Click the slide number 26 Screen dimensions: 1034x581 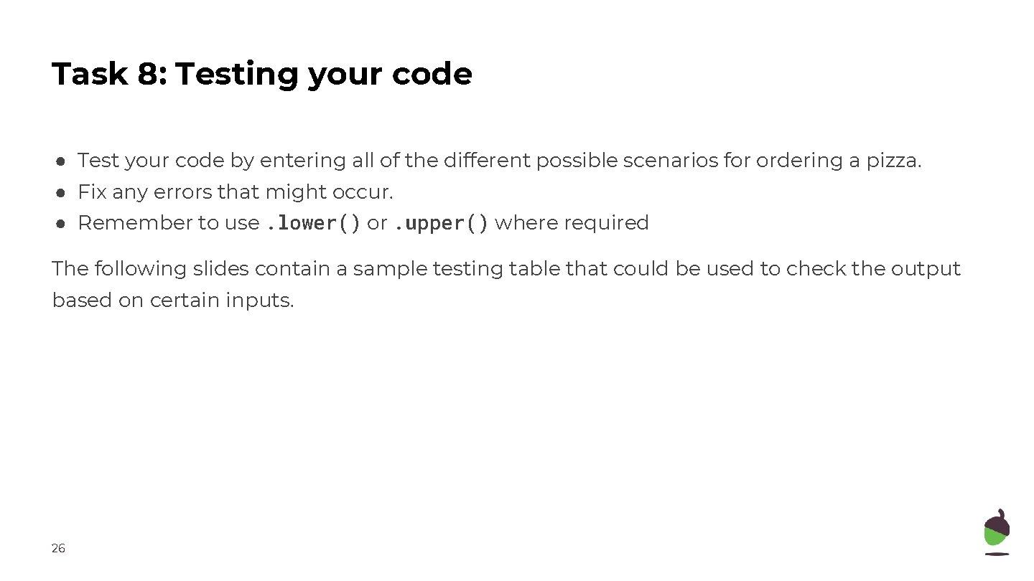(58, 549)
